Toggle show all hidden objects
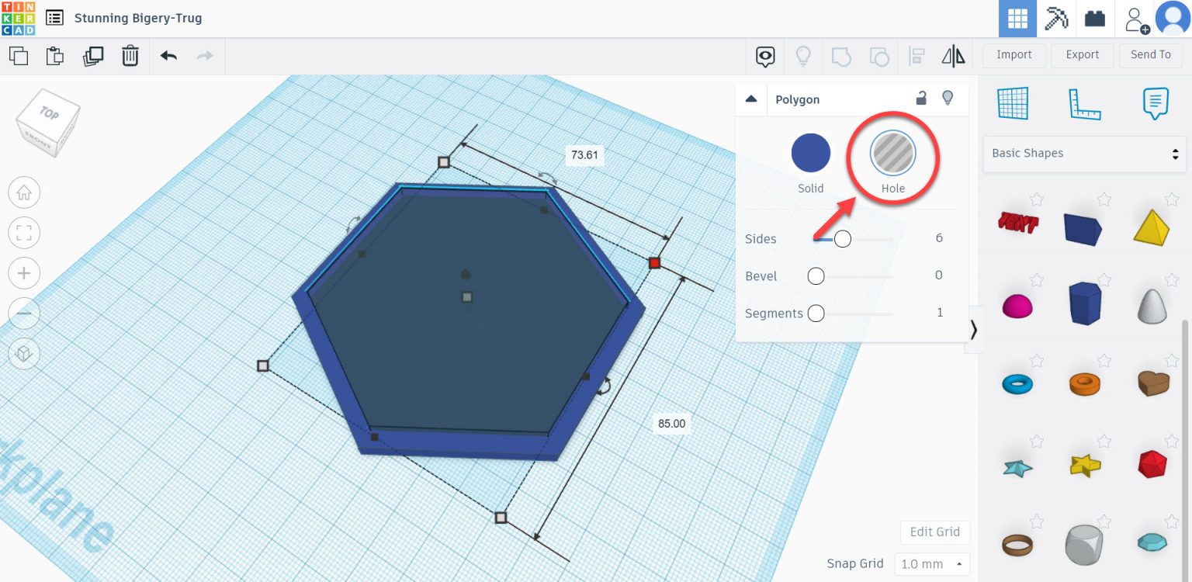The width and height of the screenshot is (1192, 582). tap(765, 56)
